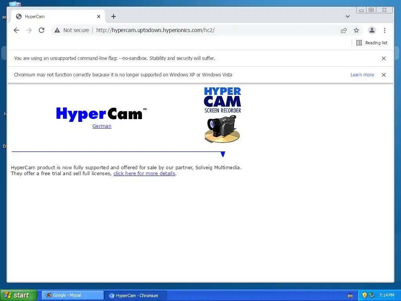This screenshot has width=401, height=301.
Task: Click the HyperCam Screen Recorder camera image
Action: [x=222, y=115]
